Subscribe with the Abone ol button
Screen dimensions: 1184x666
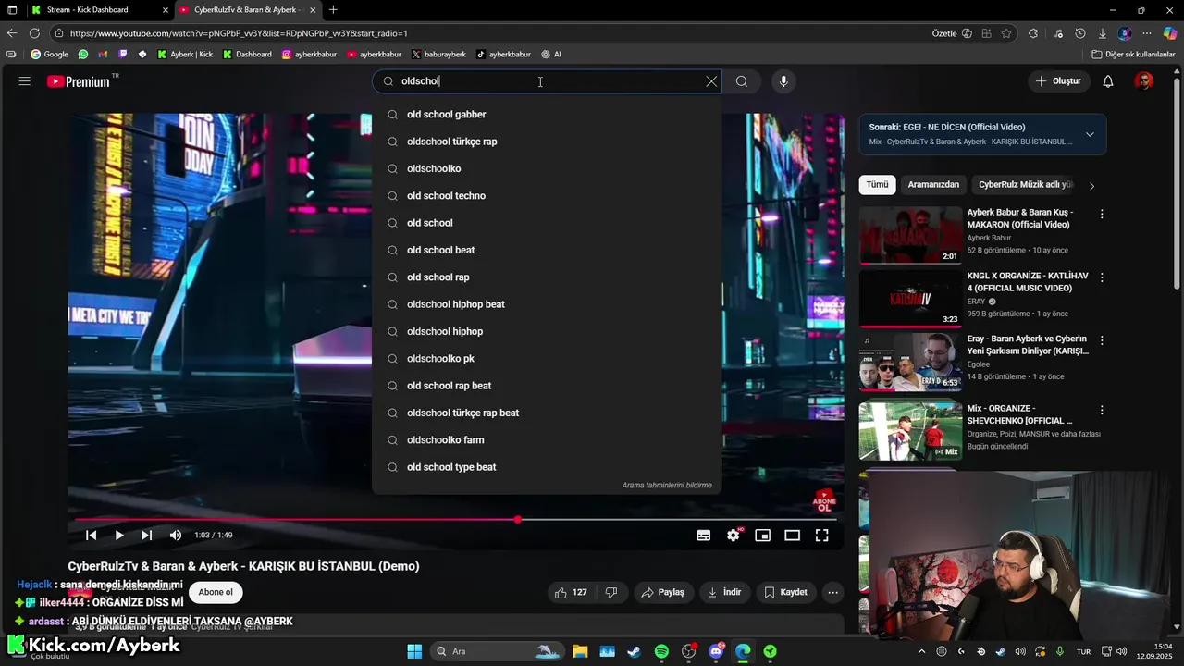[x=216, y=592]
